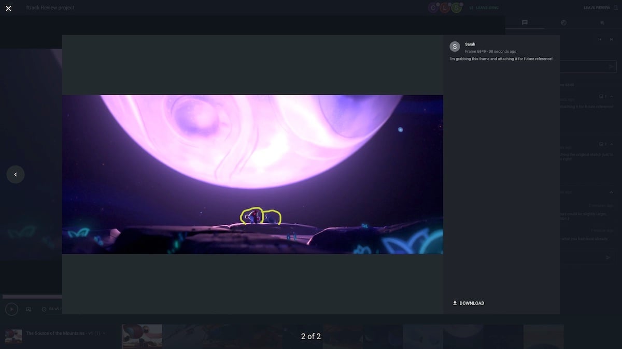Image resolution: width=622 pixels, height=349 pixels.
Task: Click the LEAVE SYNC button
Action: (484, 8)
